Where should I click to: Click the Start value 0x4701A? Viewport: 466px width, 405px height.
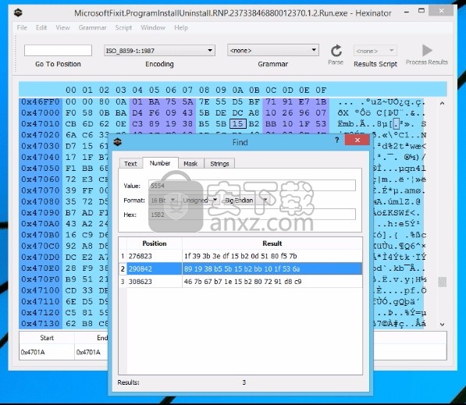click(33, 352)
